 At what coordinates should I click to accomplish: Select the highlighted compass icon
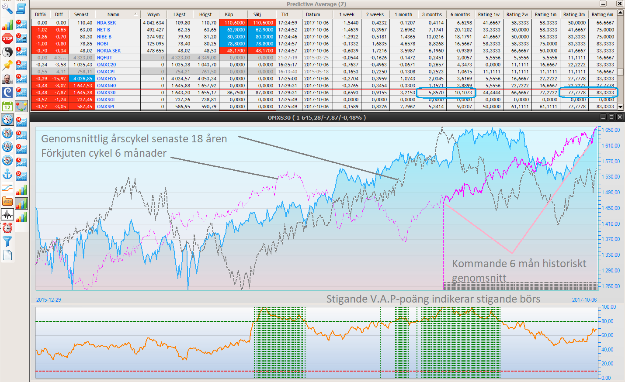pyautogui.click(x=7, y=120)
